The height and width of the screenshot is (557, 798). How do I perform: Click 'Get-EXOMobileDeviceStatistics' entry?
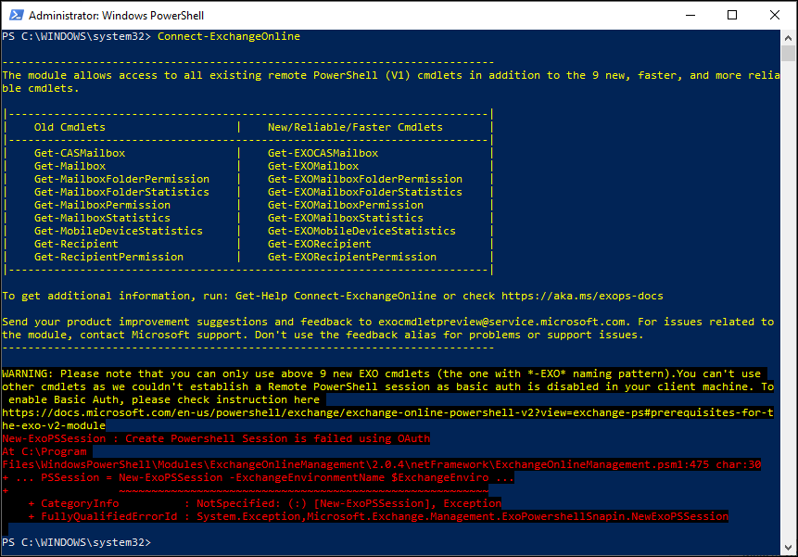coord(361,231)
